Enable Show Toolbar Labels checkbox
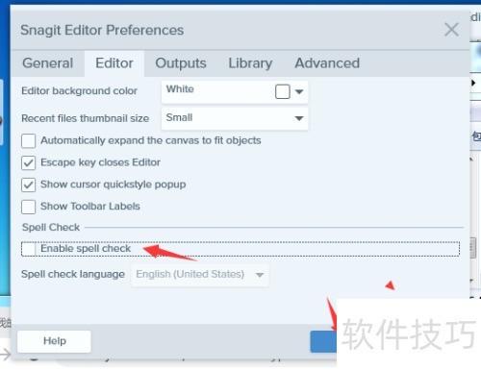481x370 pixels. point(28,207)
